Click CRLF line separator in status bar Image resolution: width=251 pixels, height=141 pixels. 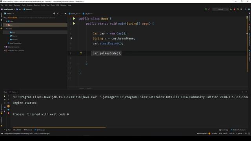pos(225,134)
